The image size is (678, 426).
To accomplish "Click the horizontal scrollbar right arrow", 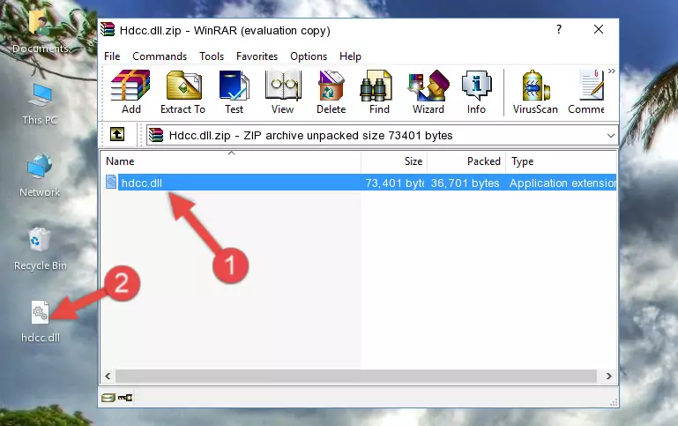I will click(609, 377).
